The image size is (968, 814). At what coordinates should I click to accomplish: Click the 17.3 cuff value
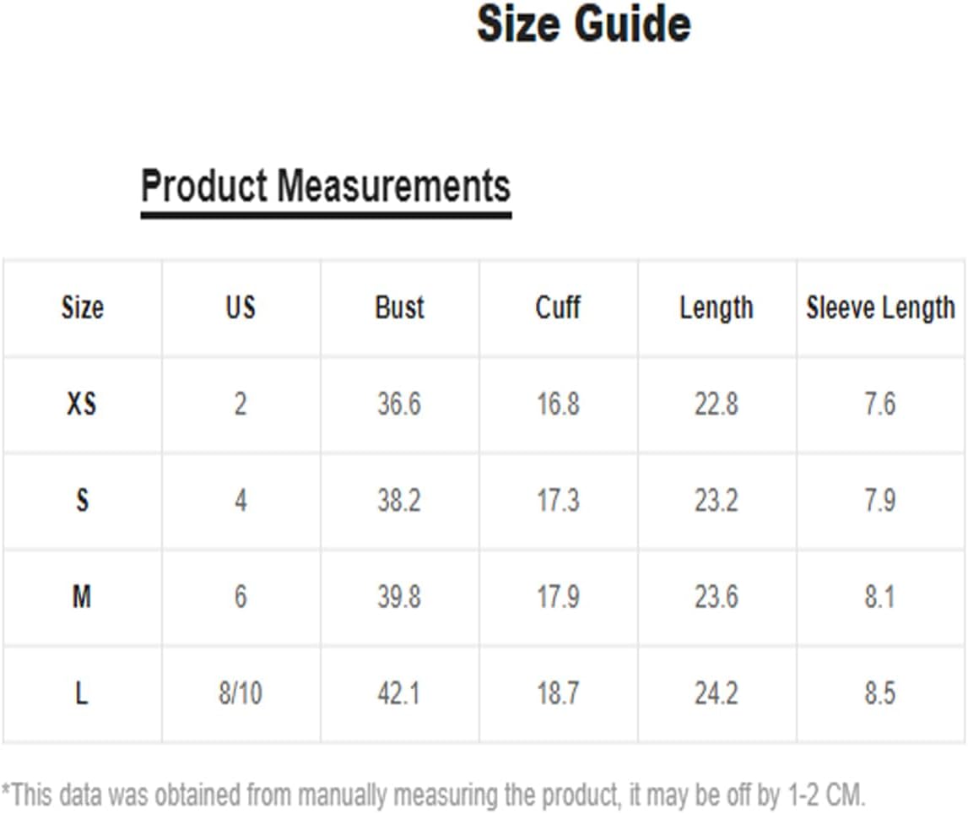[x=558, y=500]
